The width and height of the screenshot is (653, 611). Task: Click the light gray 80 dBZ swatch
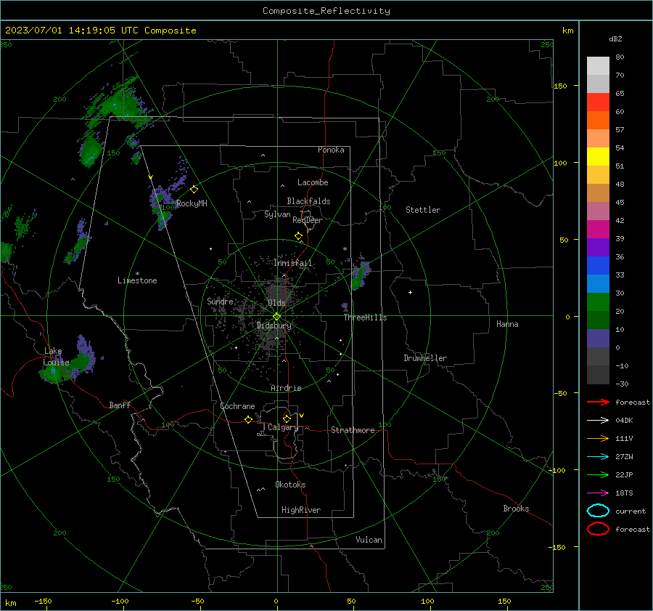598,65
